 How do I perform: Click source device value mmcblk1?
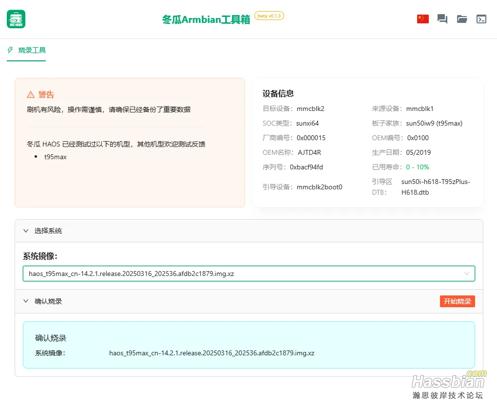[x=420, y=109]
